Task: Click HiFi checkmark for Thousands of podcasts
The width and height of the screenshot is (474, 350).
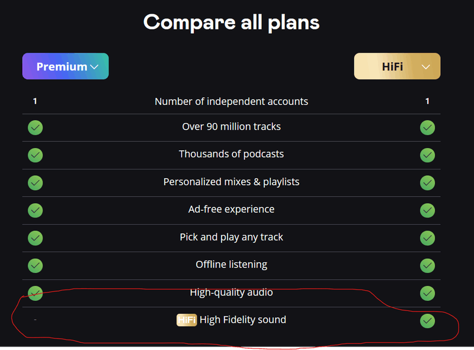Action: click(x=427, y=155)
